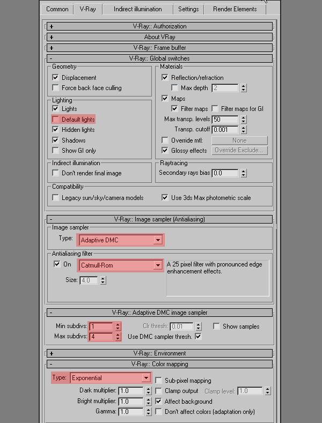Viewport: 322px width, 423px height.
Task: Click the Override Exclude button
Action: (x=239, y=151)
